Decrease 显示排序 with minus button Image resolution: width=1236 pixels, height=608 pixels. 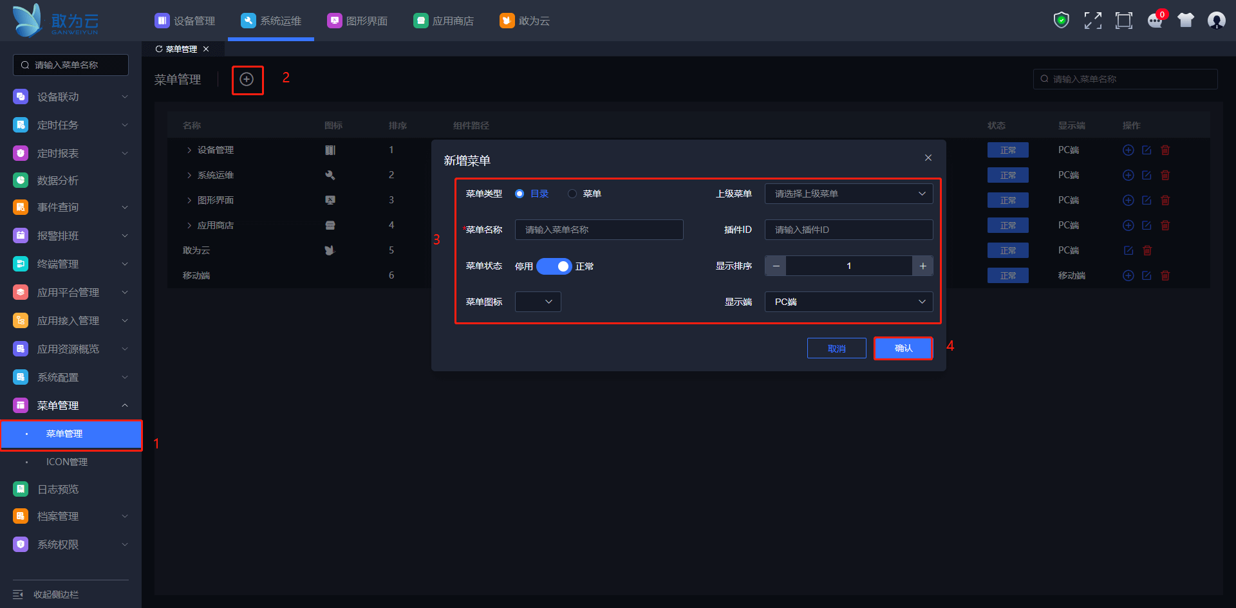pyautogui.click(x=776, y=266)
